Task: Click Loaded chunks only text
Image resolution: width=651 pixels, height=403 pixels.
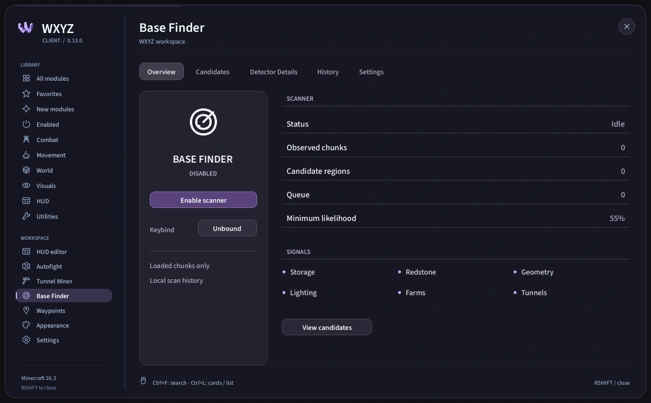Action: (x=179, y=266)
